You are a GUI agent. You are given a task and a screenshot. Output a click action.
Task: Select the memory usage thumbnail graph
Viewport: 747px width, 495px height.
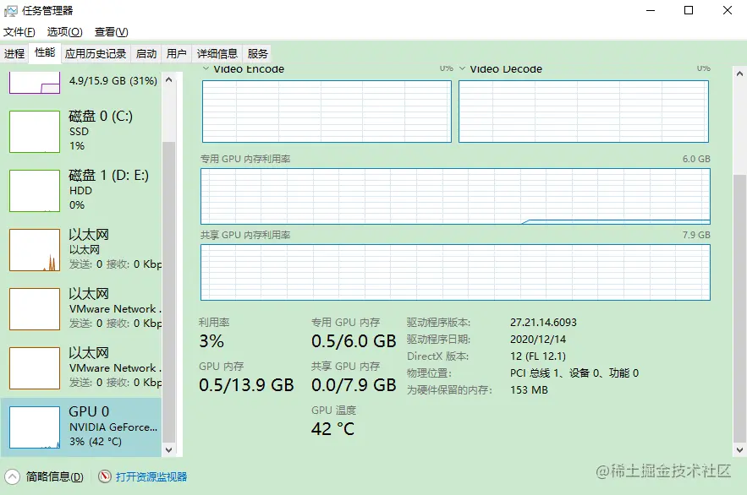tap(35, 82)
